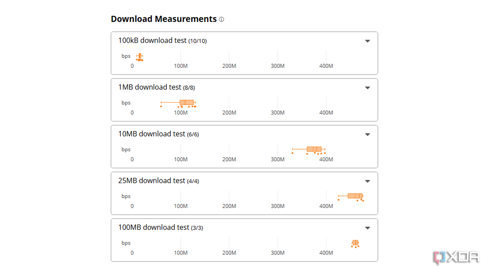
Task: Click the 100kB download test title
Action: coord(162,41)
